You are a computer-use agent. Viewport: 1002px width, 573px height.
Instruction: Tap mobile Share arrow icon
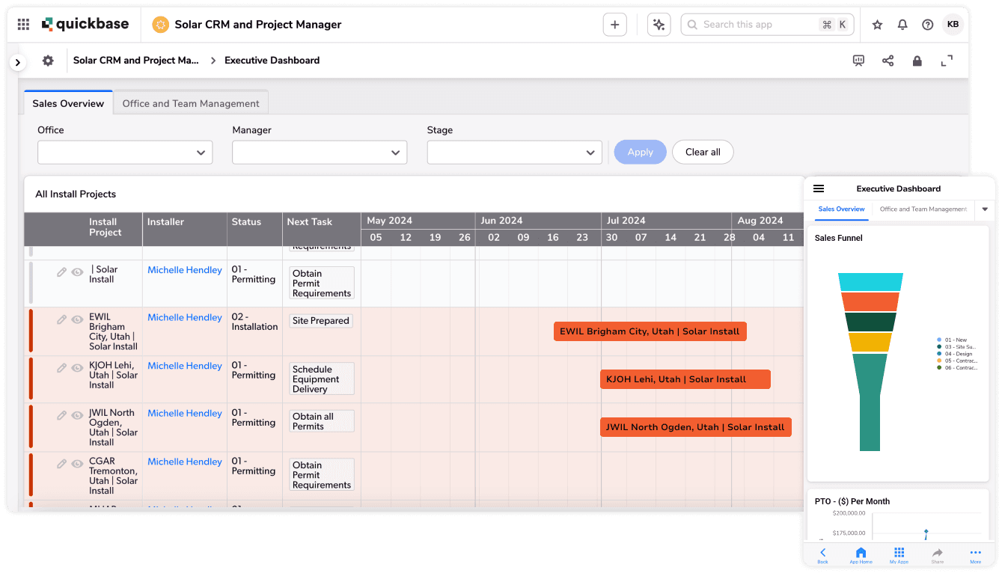[x=937, y=555]
